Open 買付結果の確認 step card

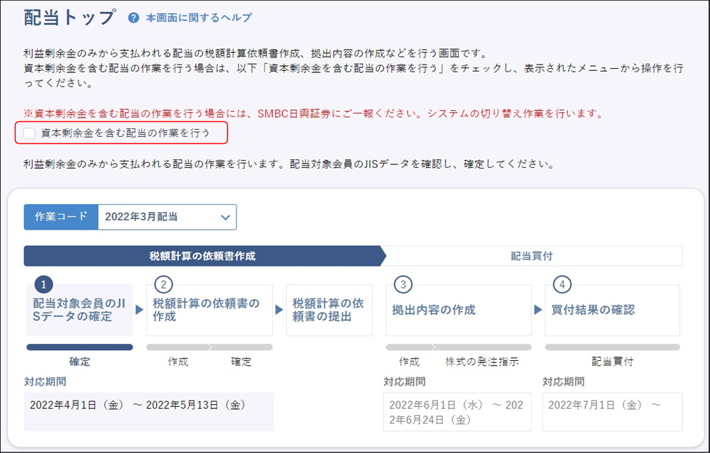point(612,311)
